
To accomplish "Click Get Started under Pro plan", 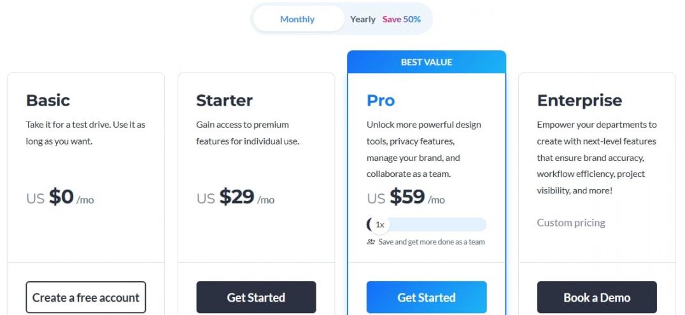I will coord(427,297).
